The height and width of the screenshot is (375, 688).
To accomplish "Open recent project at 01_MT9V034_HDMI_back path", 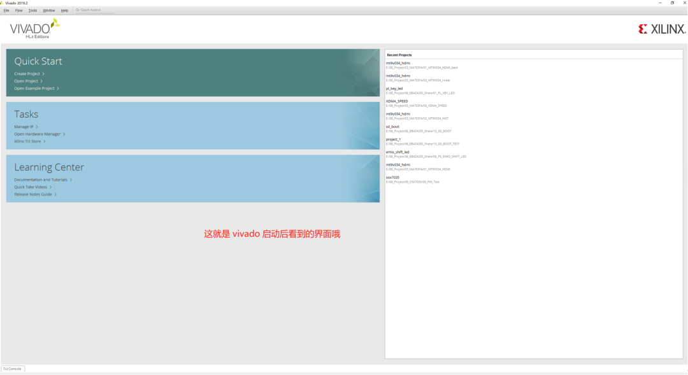I will (x=422, y=66).
